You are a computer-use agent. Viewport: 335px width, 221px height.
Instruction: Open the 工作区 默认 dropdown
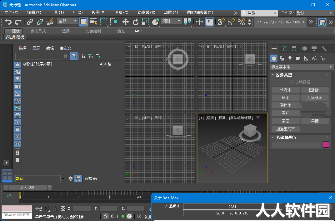tap(314, 13)
